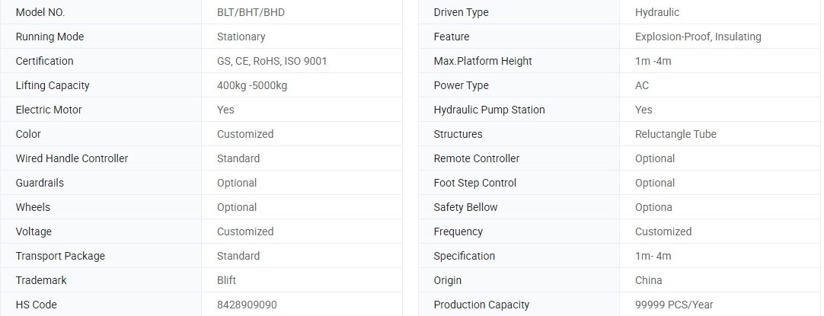The height and width of the screenshot is (316, 824).
Task: Click the Safety Bellow label
Action: (465, 207)
